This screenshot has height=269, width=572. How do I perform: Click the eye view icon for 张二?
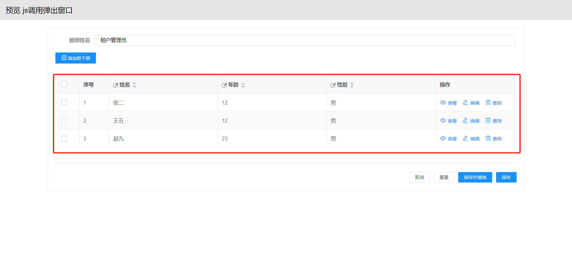click(x=443, y=103)
